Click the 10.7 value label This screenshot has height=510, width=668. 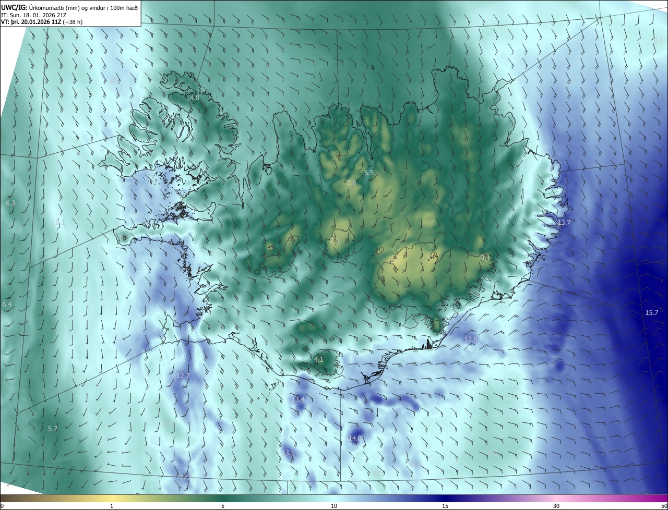point(115,80)
